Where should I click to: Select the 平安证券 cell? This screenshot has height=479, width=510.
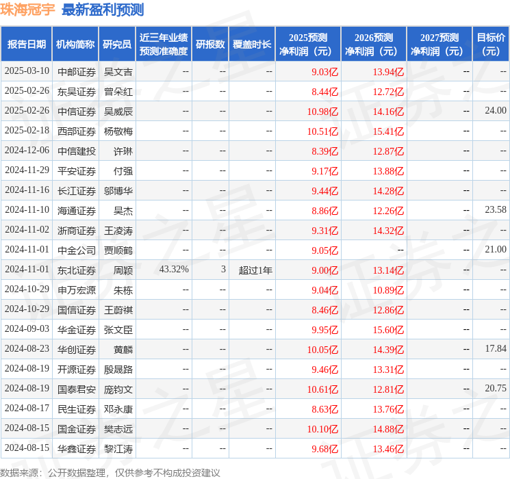tap(77, 171)
